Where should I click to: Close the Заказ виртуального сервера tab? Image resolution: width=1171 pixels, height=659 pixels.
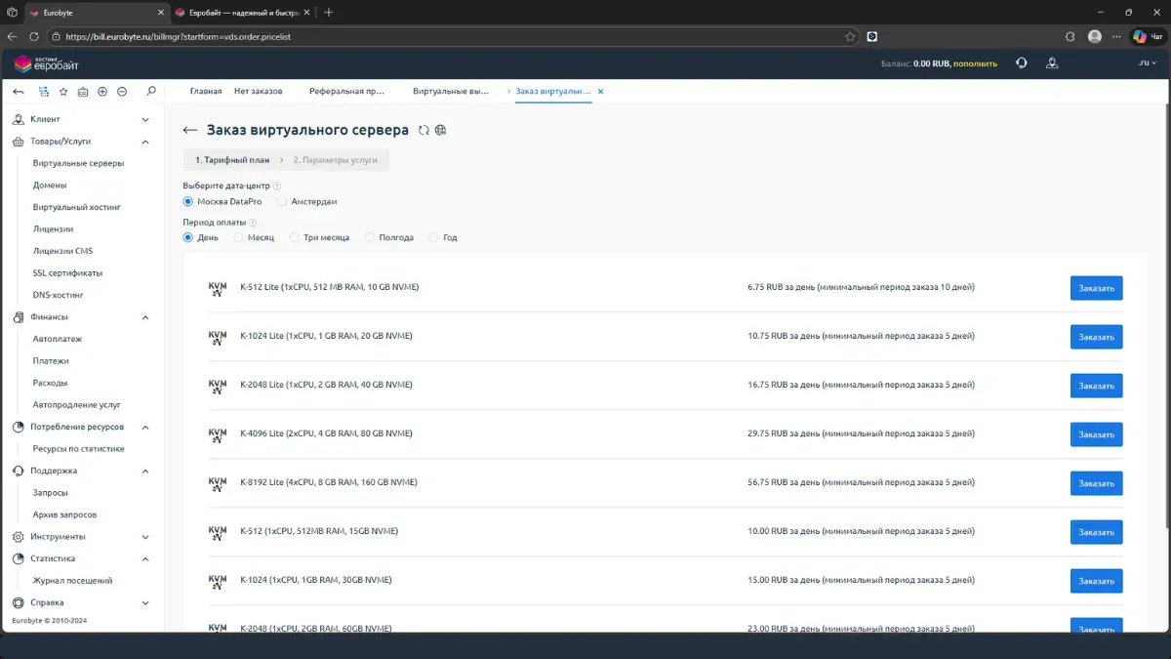click(600, 91)
